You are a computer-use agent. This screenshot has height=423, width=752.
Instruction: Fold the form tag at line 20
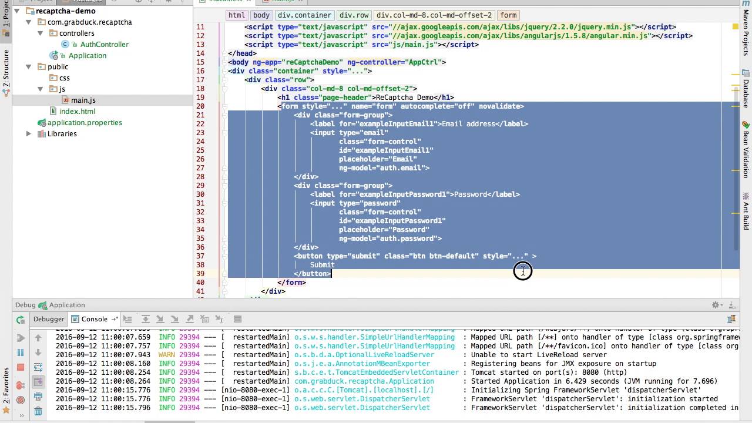(224, 106)
